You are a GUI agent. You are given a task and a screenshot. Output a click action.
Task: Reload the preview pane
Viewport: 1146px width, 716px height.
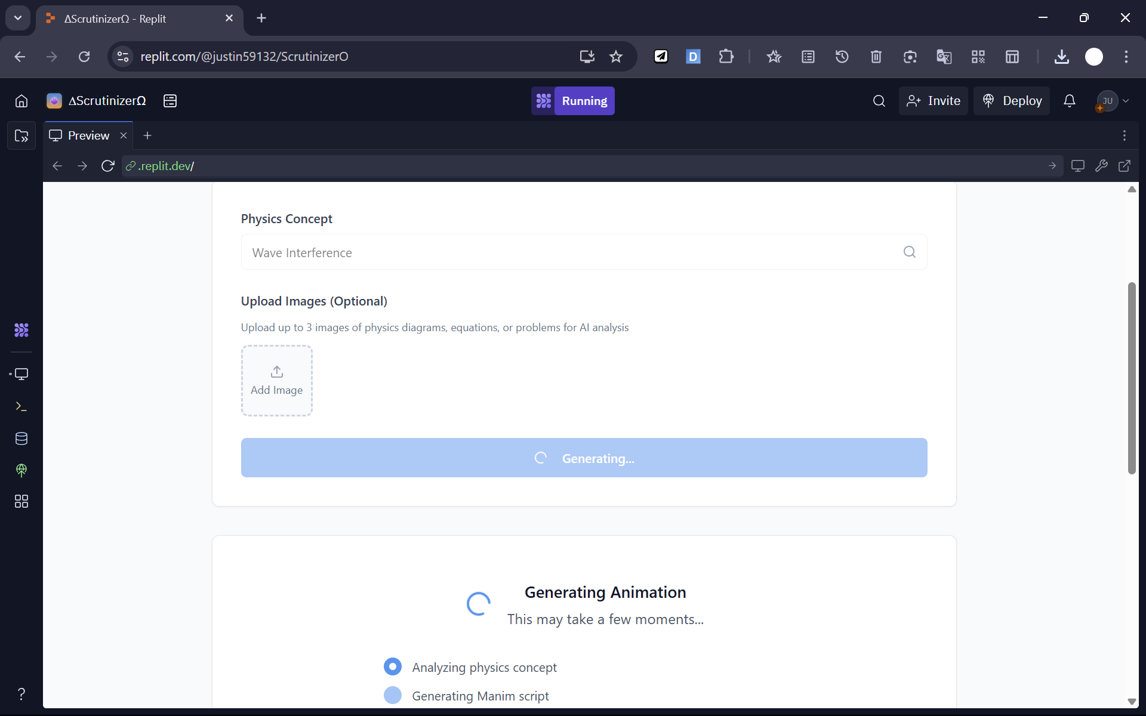tap(107, 166)
